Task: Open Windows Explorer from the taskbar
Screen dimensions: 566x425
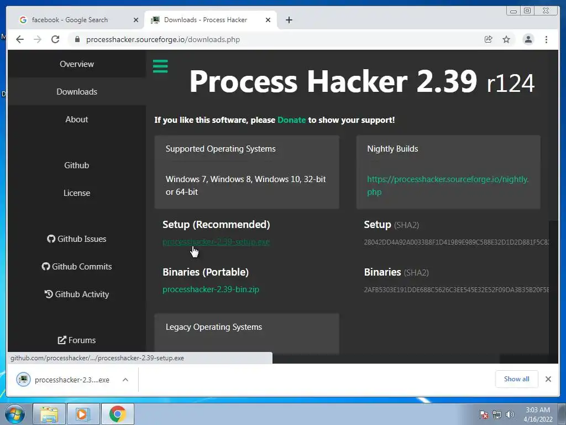Action: point(49,414)
